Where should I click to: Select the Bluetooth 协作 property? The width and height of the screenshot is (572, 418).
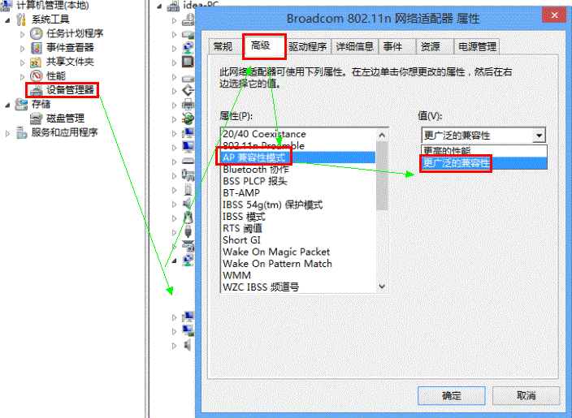click(x=256, y=170)
